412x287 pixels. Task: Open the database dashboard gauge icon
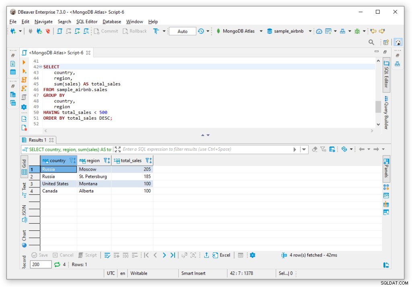point(319,31)
